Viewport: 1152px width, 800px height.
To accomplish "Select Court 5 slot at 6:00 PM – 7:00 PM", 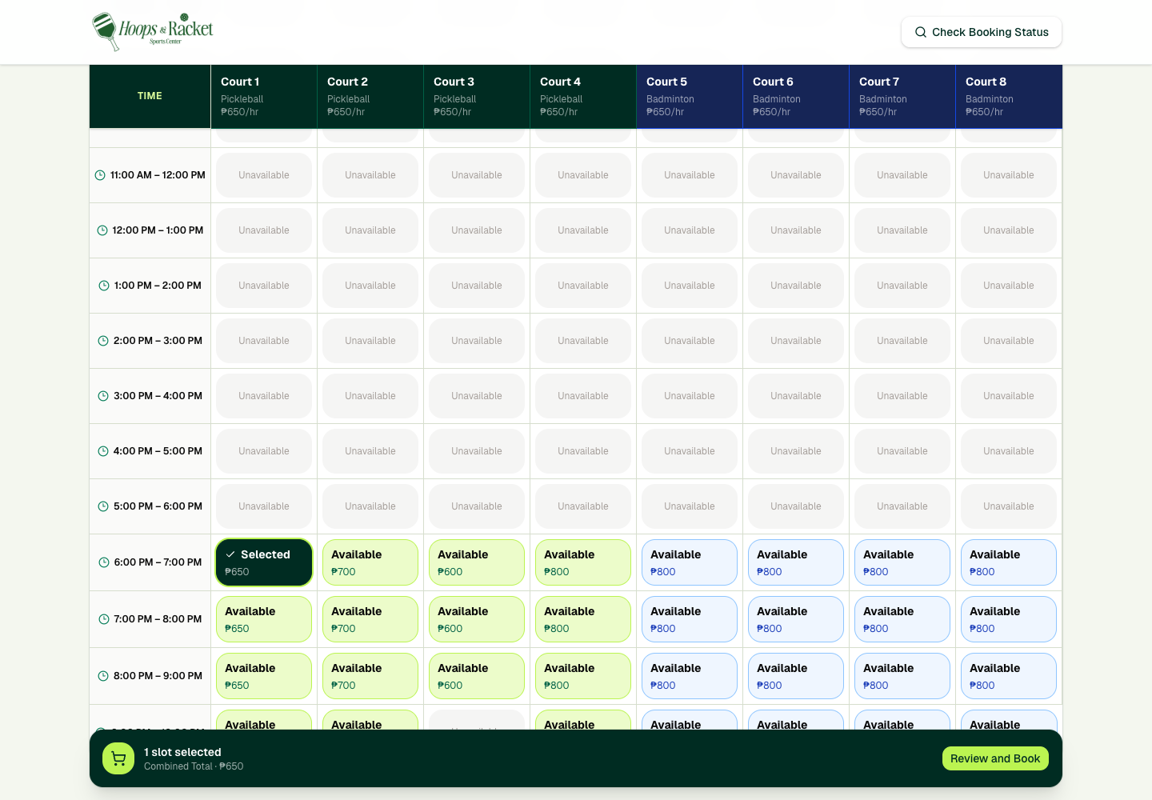I will coord(690,562).
